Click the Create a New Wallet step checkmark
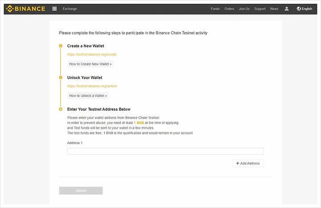This screenshot has width=321, height=208. click(x=61, y=46)
